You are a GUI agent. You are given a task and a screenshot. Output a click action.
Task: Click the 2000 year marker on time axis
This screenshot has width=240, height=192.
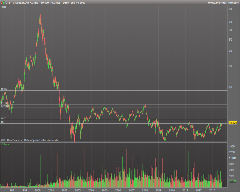(38, 190)
